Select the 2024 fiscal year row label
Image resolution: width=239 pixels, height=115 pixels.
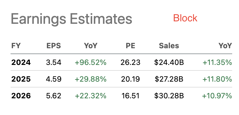21,62
